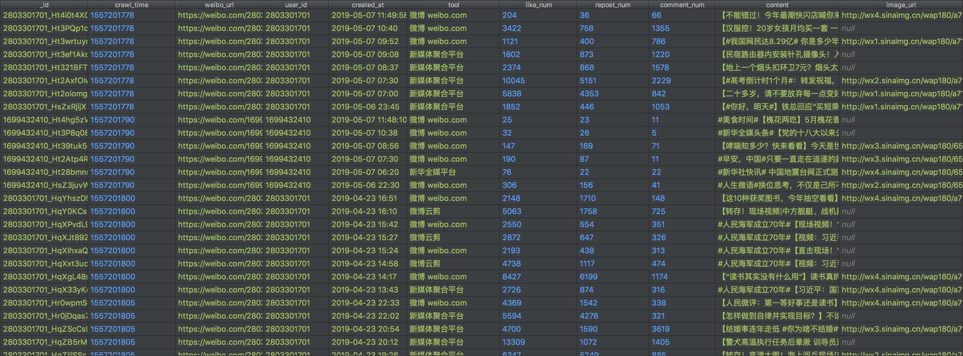This screenshot has height=356, width=963.
Task: Select created_at cell 2019-05-06 22:30
Action: click(x=368, y=185)
